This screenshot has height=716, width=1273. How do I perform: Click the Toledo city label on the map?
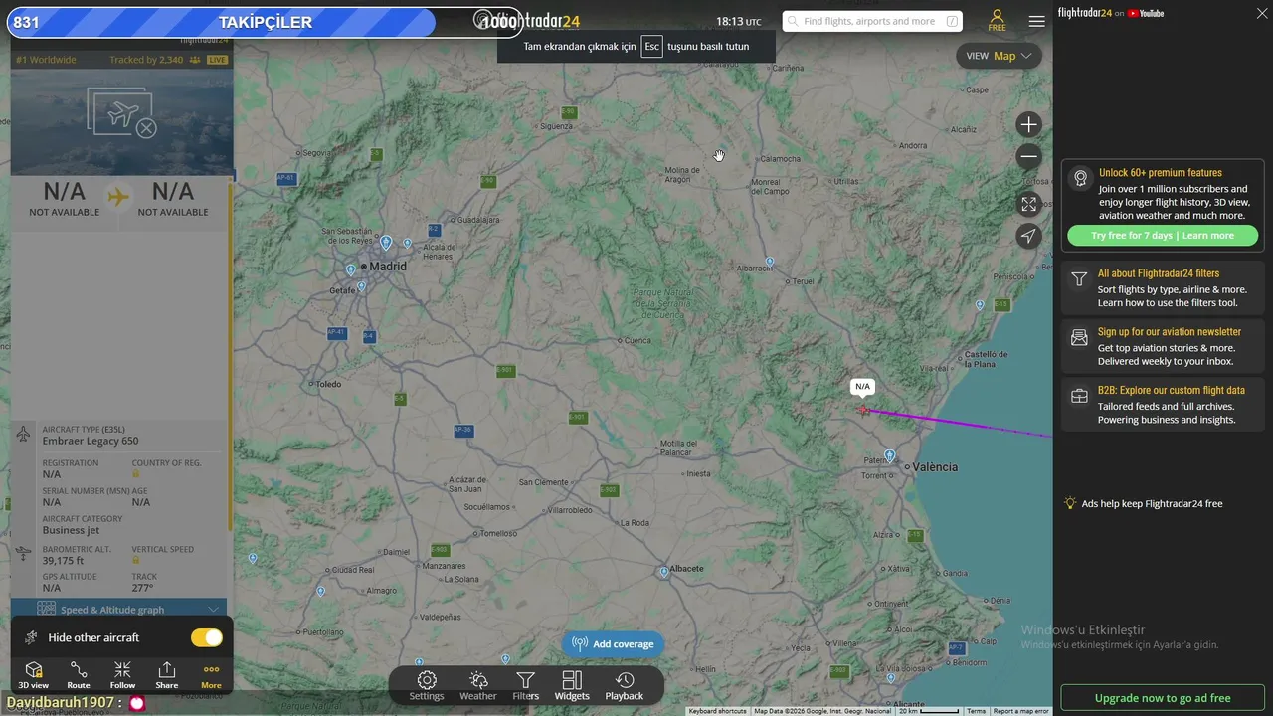pos(328,384)
